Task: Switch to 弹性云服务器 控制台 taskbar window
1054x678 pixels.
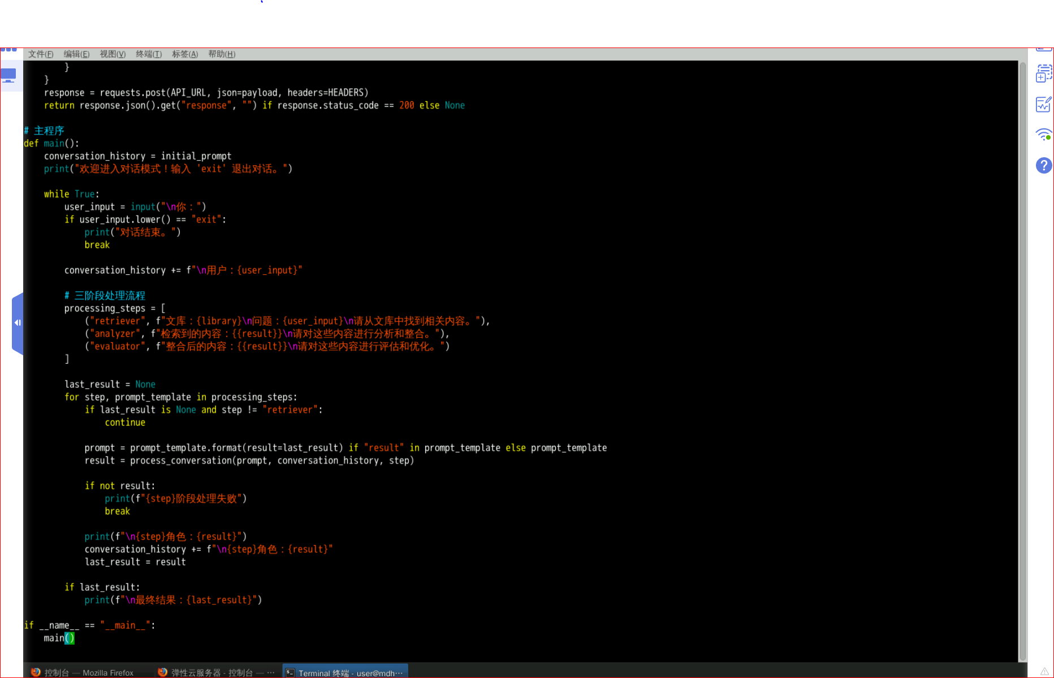Action: pyautogui.click(x=216, y=672)
